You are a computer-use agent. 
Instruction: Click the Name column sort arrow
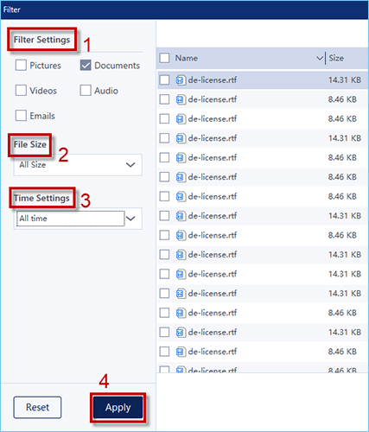point(320,58)
